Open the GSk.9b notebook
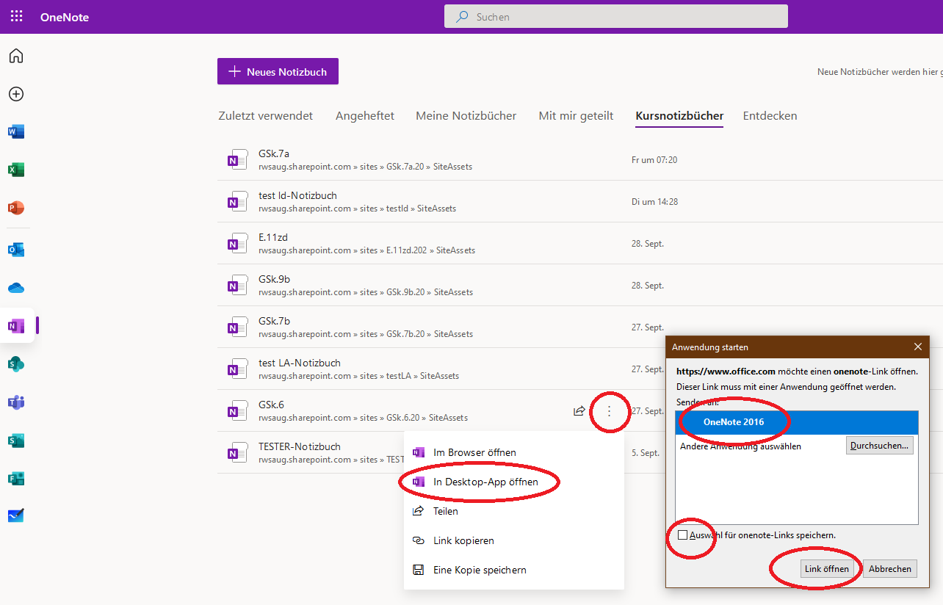This screenshot has width=943, height=605. tap(275, 279)
